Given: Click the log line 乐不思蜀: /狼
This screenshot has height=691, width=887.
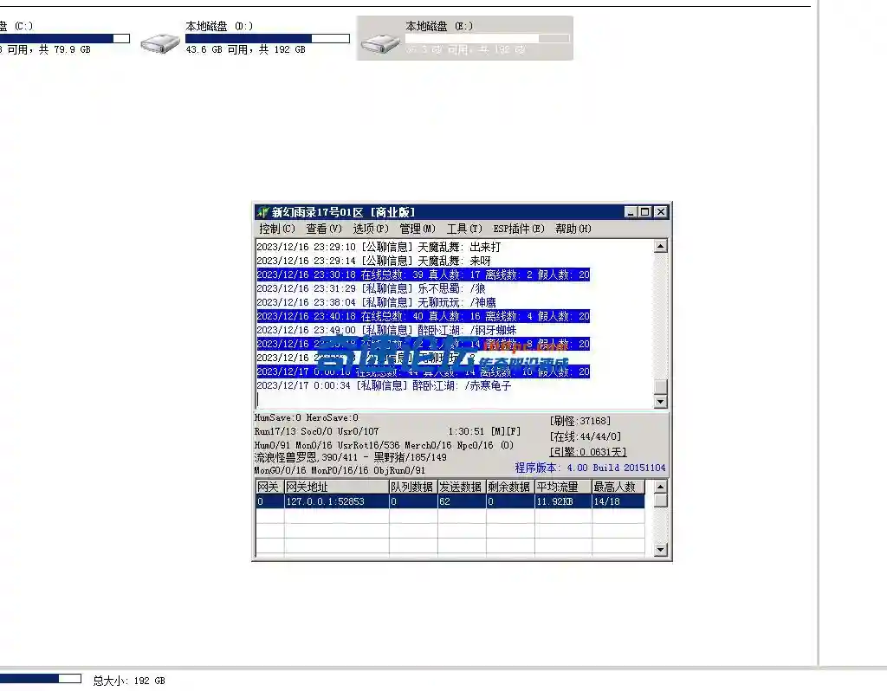Looking at the screenshot, I should pyautogui.click(x=371, y=288).
